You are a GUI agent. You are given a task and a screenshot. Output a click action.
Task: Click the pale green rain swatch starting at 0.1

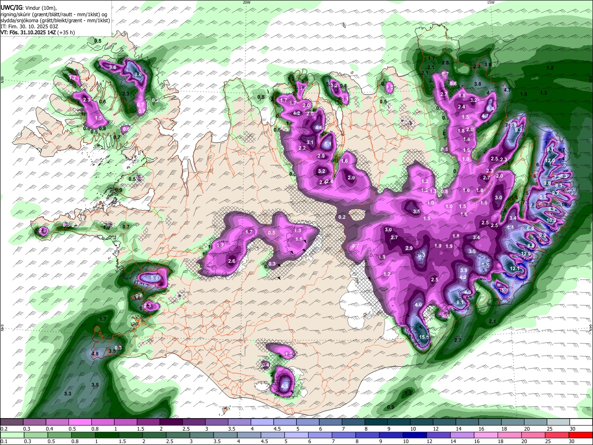click(12, 435)
